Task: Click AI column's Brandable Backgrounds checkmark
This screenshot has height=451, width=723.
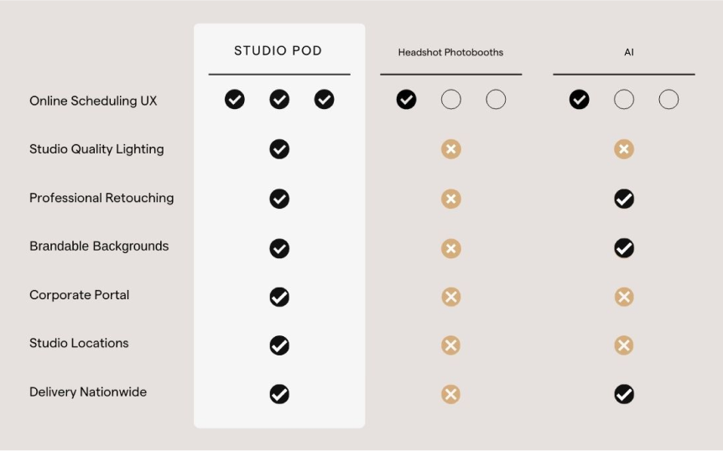Action: coord(624,248)
